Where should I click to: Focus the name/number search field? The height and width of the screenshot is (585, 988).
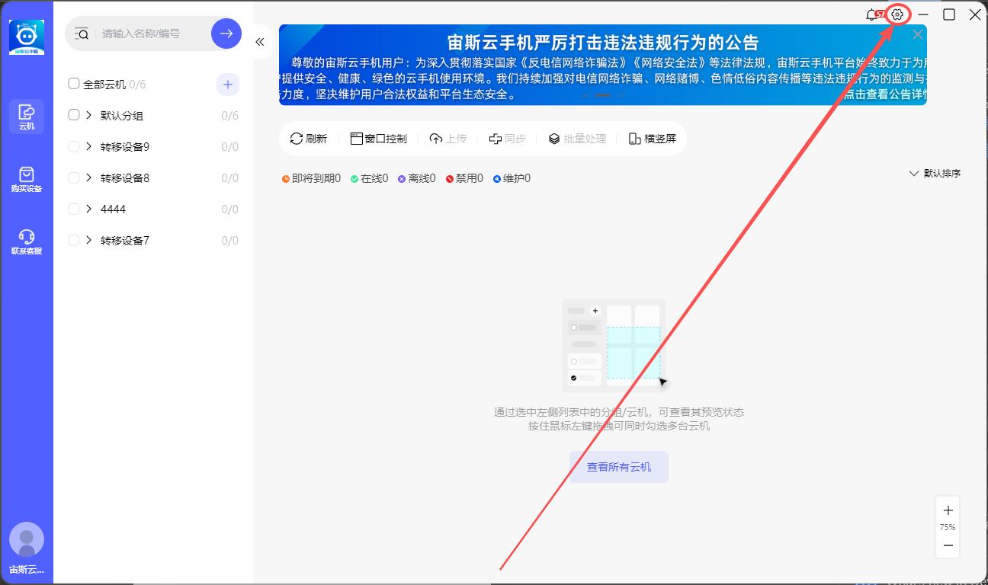(x=152, y=34)
